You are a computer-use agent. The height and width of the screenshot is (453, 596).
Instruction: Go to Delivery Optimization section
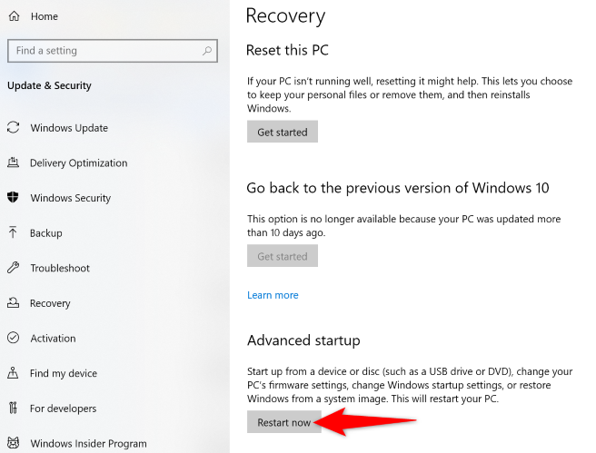click(x=78, y=163)
